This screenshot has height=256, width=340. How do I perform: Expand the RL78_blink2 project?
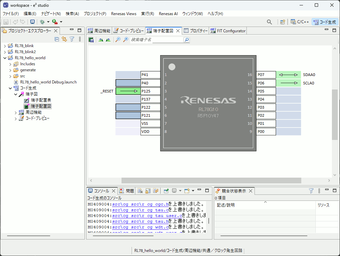click(x=5, y=52)
